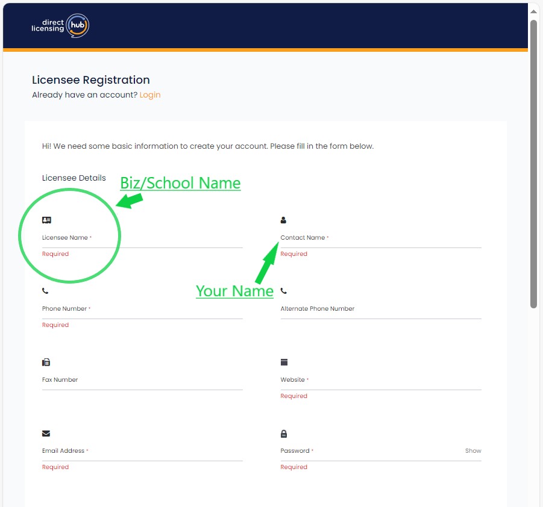Screen dimensions: 543x507
Task: Click the Required message under Password
Action: 293,467
